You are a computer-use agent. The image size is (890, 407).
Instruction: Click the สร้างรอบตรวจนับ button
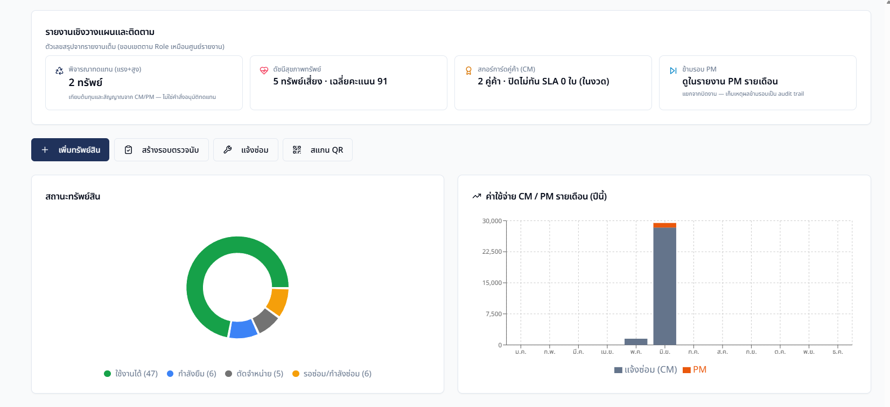pyautogui.click(x=162, y=150)
